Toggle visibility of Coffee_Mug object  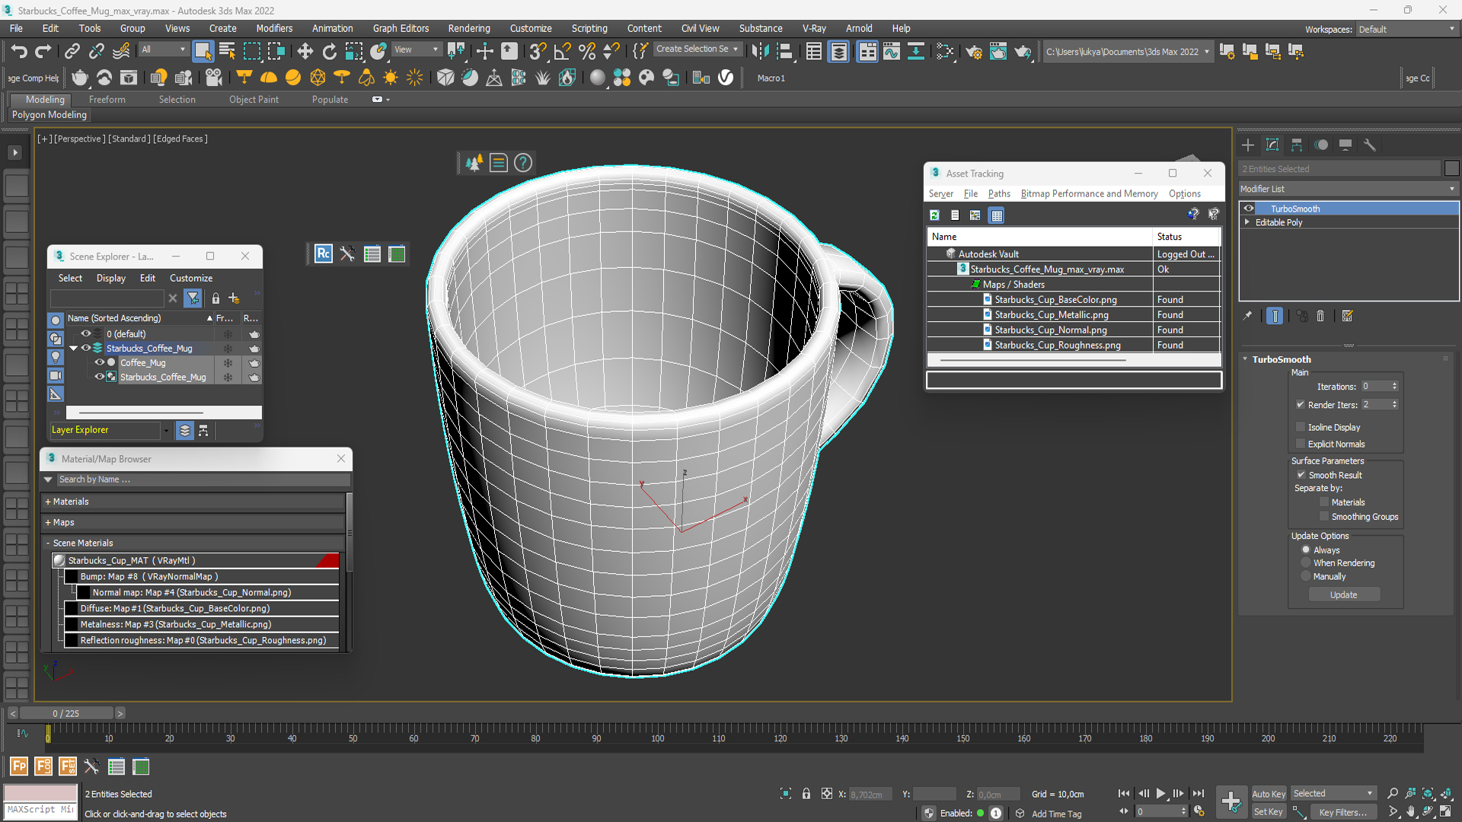tap(99, 363)
